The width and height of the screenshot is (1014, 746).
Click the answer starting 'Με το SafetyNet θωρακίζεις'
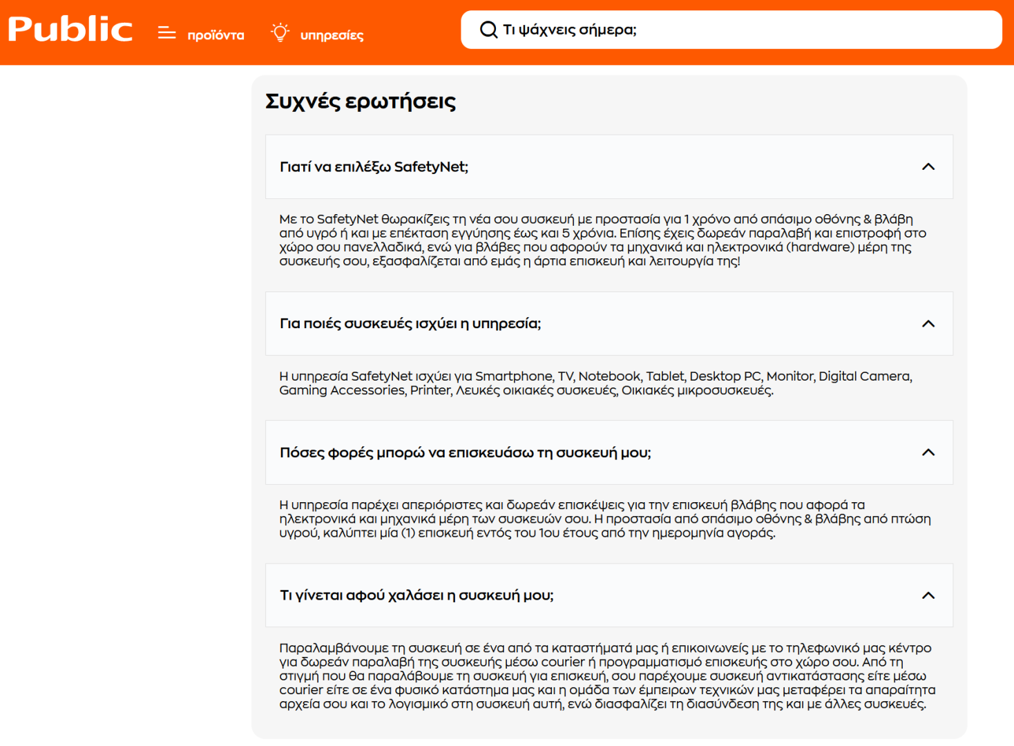pyautogui.click(x=603, y=240)
